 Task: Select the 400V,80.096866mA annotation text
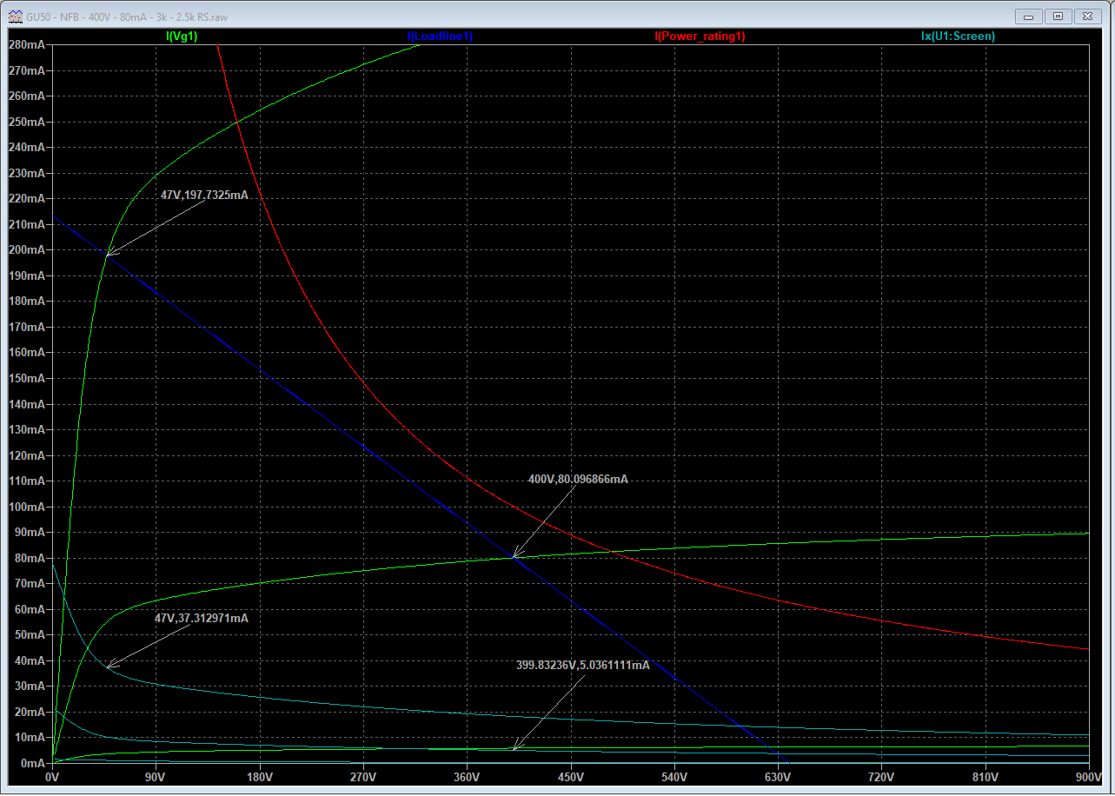(x=577, y=479)
